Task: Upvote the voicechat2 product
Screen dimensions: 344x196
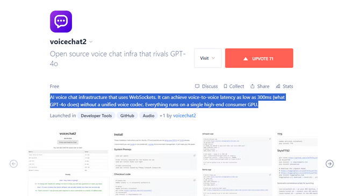Action: pyautogui.click(x=259, y=58)
